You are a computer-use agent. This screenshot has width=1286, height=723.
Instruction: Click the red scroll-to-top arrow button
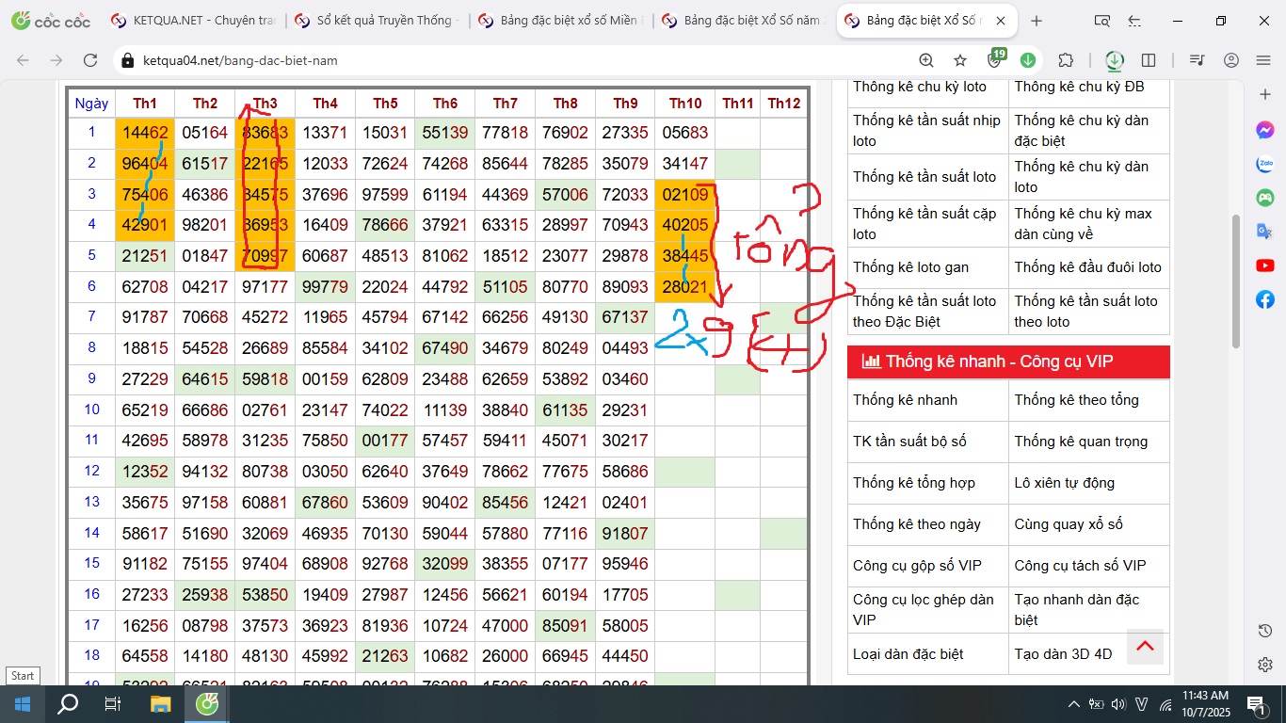pos(1145,647)
